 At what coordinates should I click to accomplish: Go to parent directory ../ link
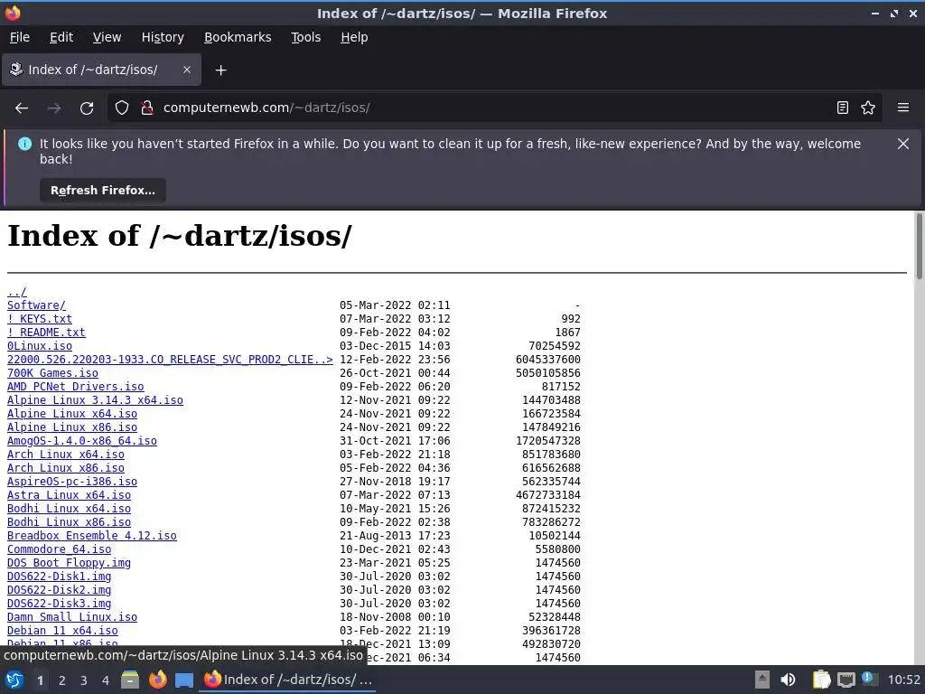coord(16,292)
